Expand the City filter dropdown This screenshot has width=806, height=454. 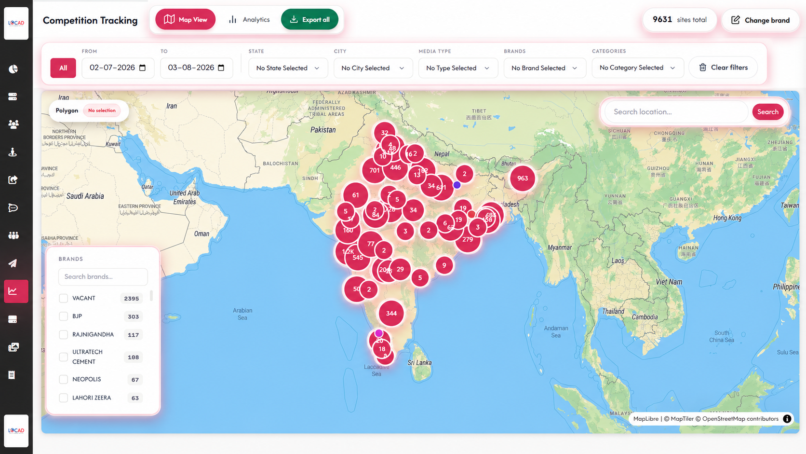coord(373,68)
